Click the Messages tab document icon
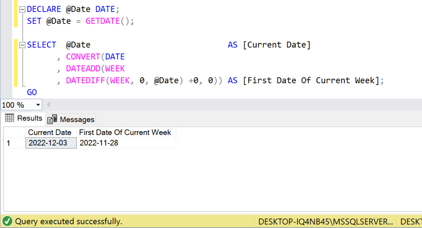Screen dimensions: 422x228 point(52,120)
